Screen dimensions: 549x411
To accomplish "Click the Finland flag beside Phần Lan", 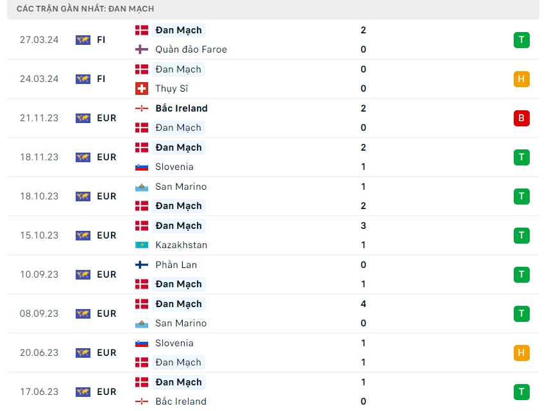I will (x=142, y=265).
